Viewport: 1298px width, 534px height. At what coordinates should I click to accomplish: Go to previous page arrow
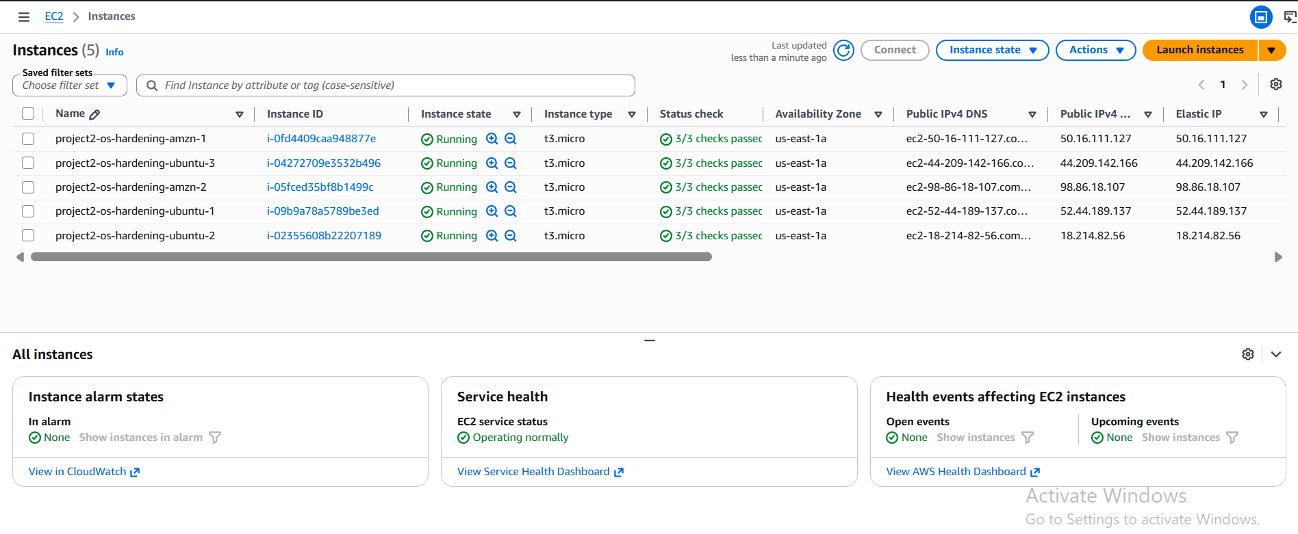click(x=1201, y=85)
